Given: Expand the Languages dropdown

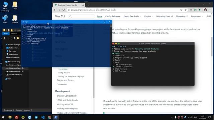Looking at the screenshot, I should click(x=197, y=16).
